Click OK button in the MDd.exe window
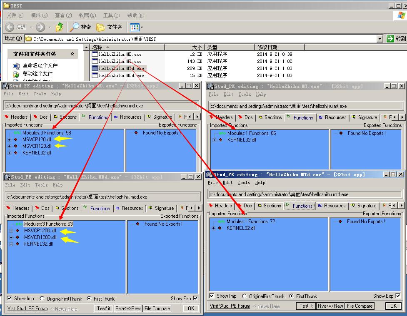Viewport: 407px width, 316px height. click(191, 309)
